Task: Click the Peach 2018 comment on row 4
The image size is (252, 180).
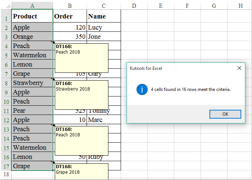Action: click(81, 58)
